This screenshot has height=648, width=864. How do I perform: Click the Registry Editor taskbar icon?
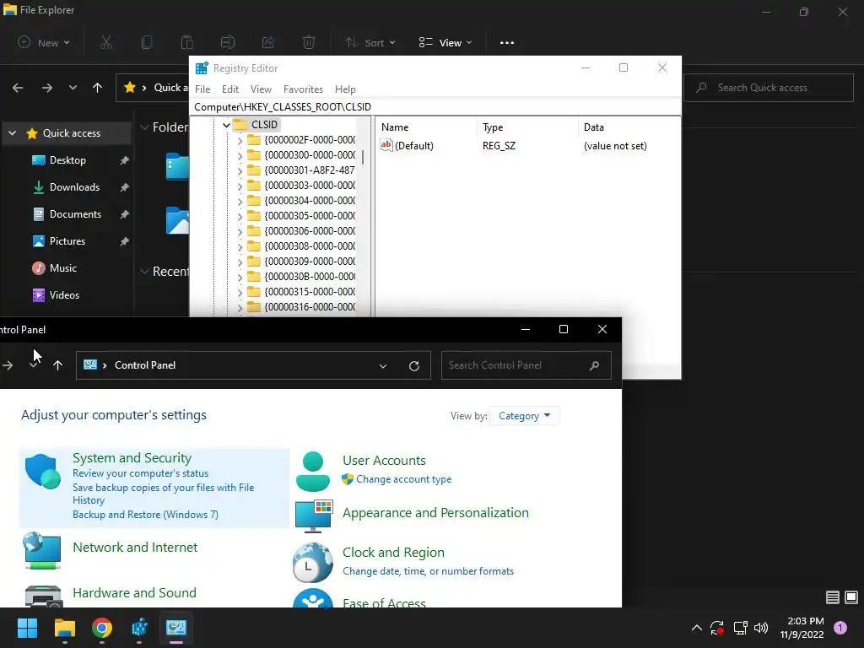(139, 628)
